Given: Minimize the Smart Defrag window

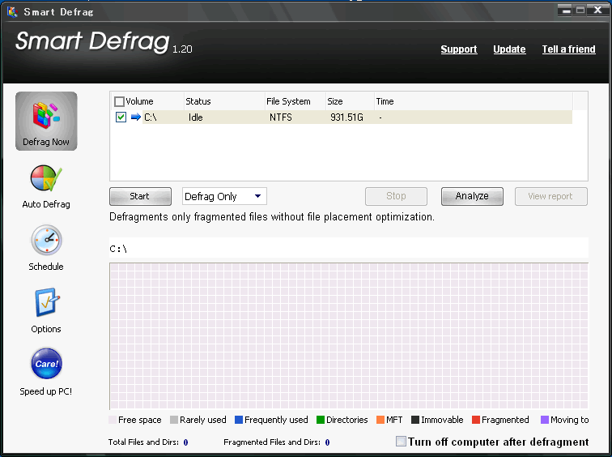Looking at the screenshot, I should click(x=567, y=11).
